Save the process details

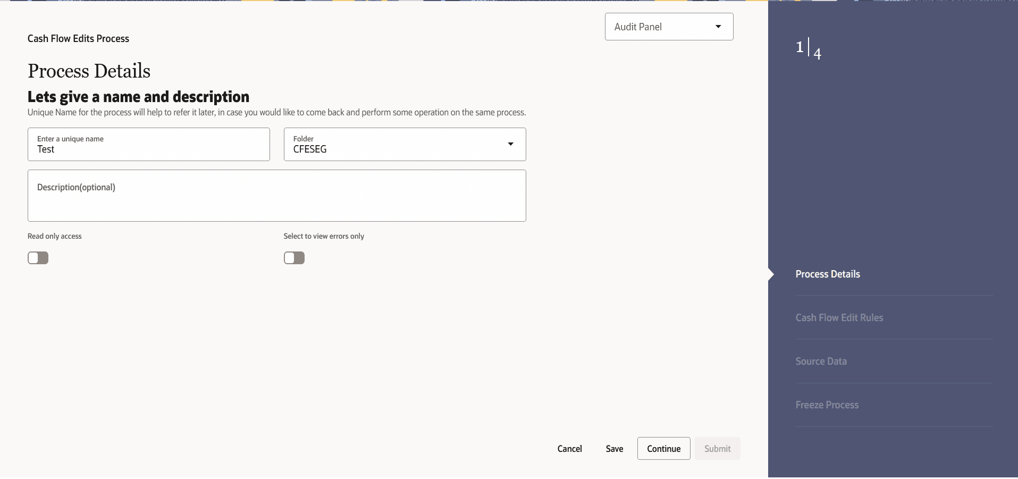(x=614, y=449)
